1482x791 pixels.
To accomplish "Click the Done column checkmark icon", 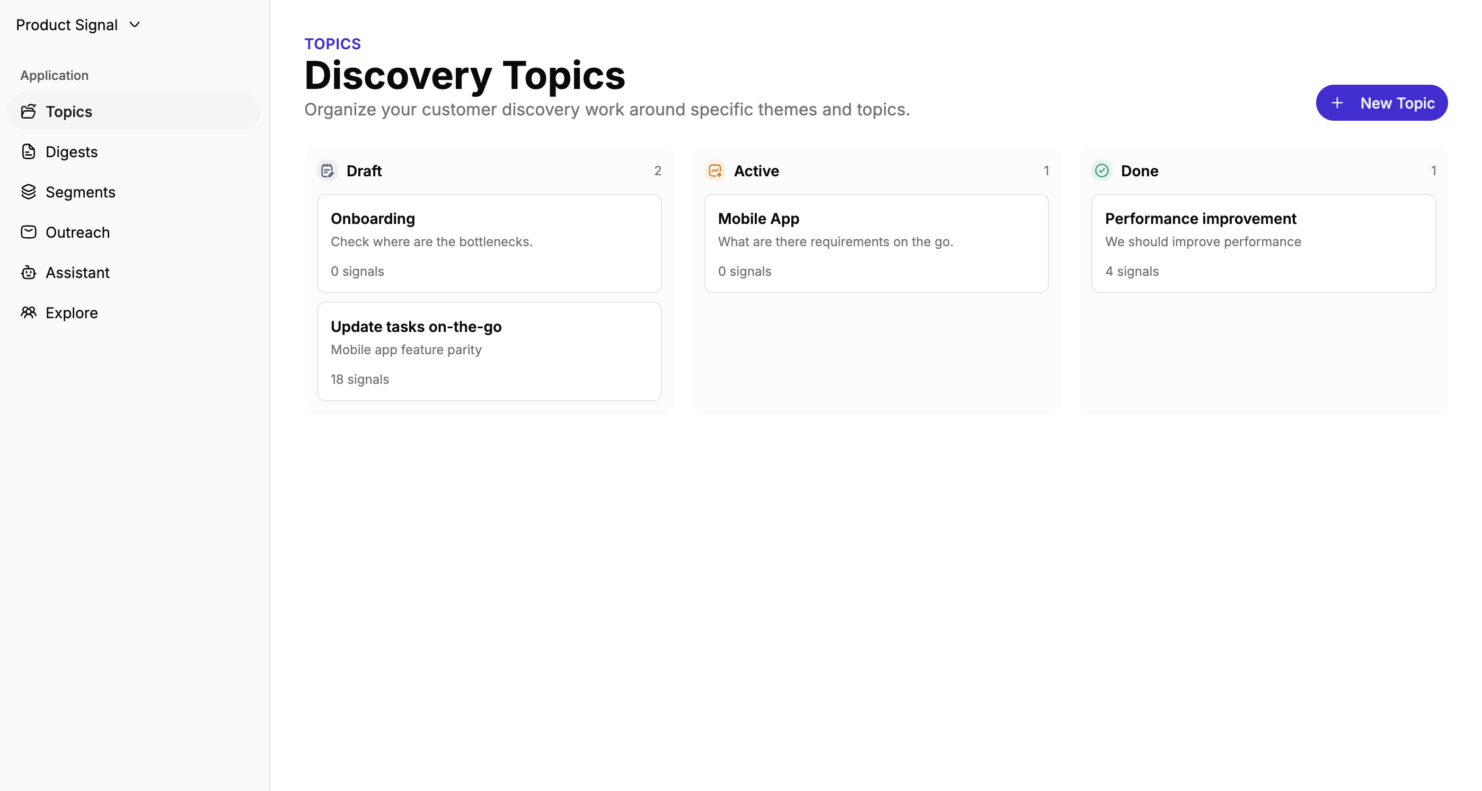I will pyautogui.click(x=1101, y=170).
